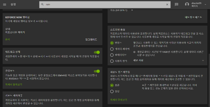
Task: Select the 표준 upscaling radio option
Action: tap(112, 85)
